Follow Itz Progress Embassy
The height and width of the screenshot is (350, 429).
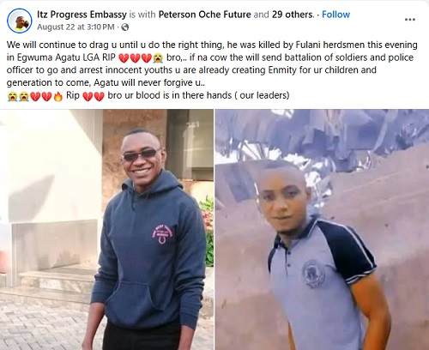coord(335,15)
